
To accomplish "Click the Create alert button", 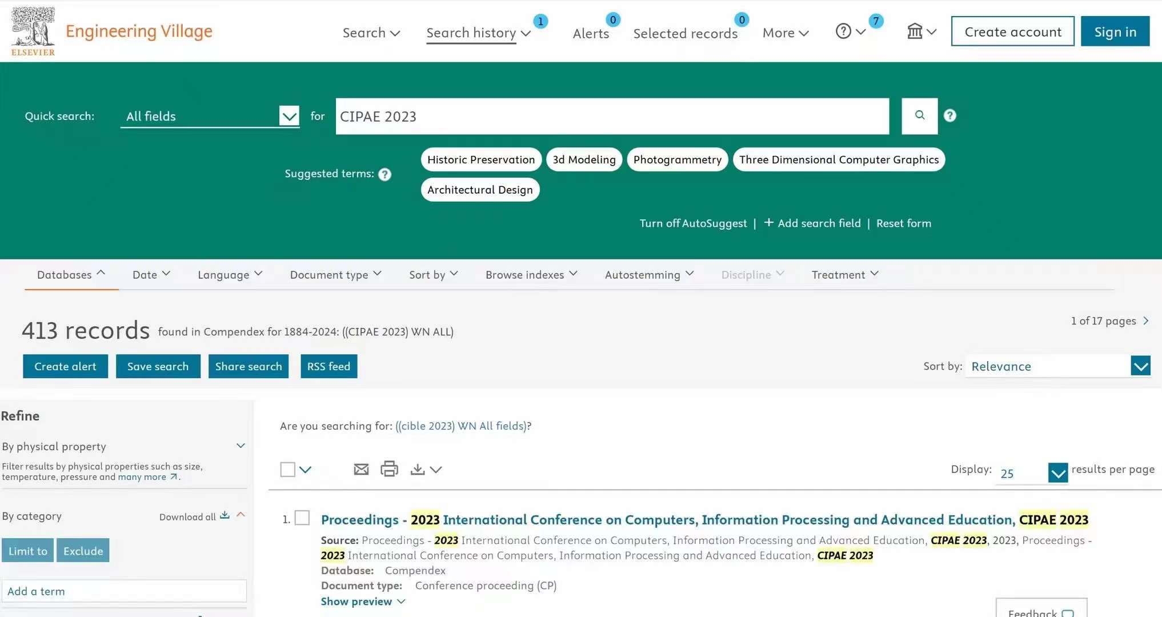I will click(65, 366).
